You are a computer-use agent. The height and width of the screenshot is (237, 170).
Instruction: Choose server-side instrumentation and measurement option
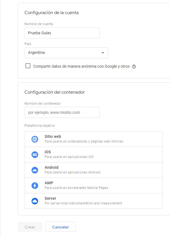point(83,203)
